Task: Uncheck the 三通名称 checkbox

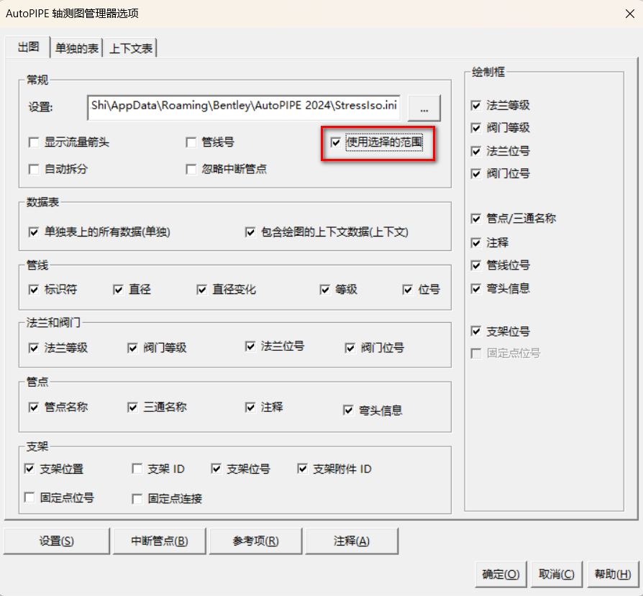Action: (x=132, y=408)
